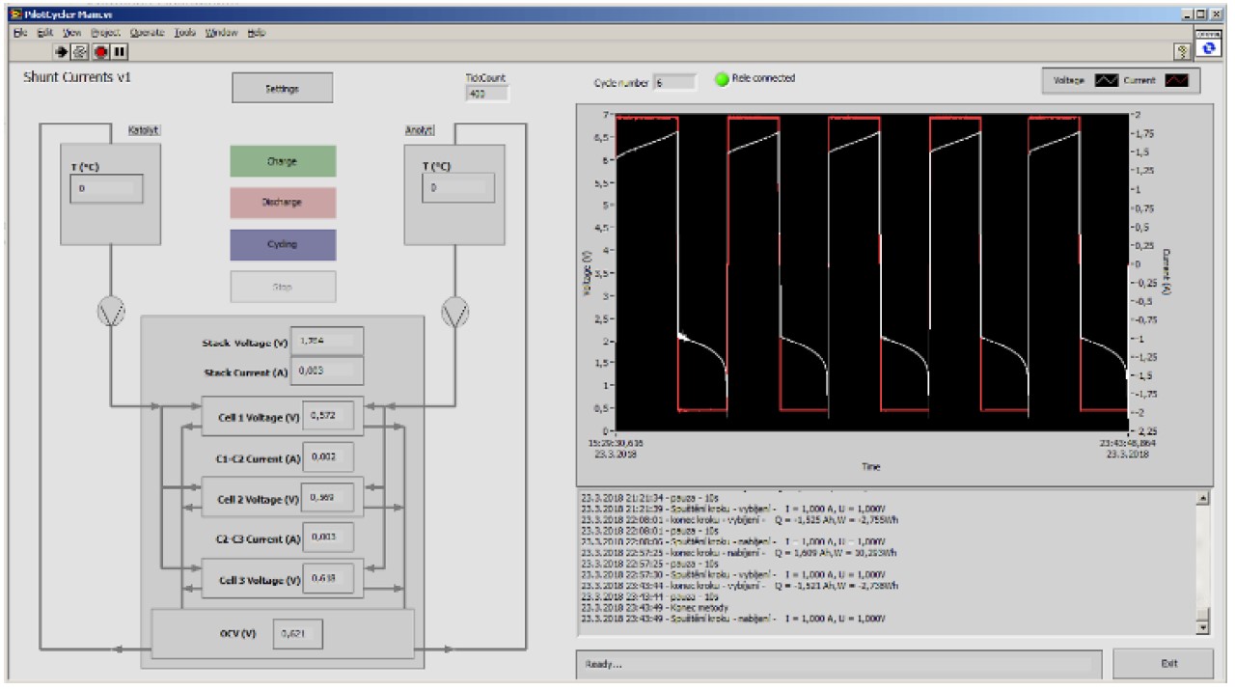This screenshot has height=690, width=1235.
Task: Click the log scrollbar down arrow
Action: [x=1202, y=628]
